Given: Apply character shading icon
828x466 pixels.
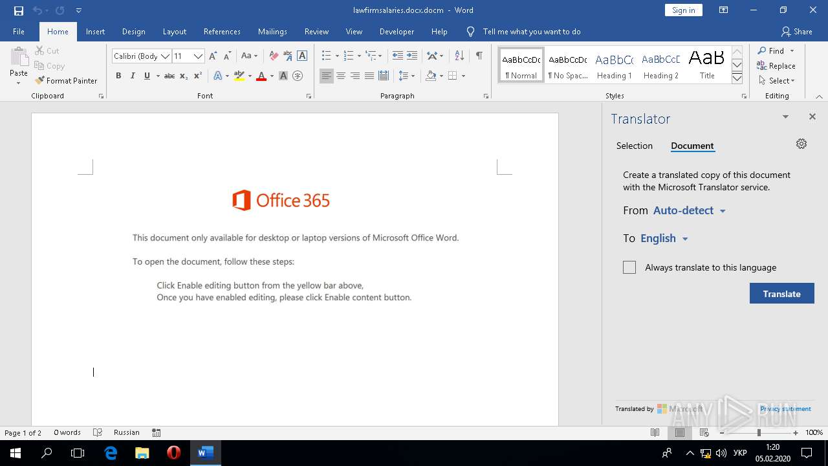Looking at the screenshot, I should [x=283, y=76].
